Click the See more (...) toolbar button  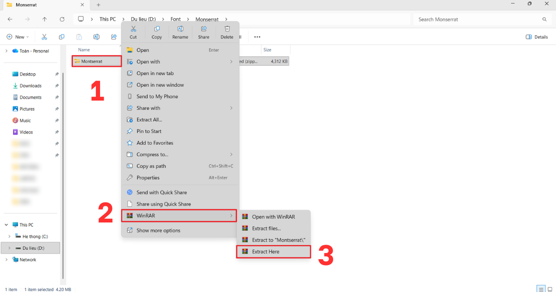coord(257,37)
